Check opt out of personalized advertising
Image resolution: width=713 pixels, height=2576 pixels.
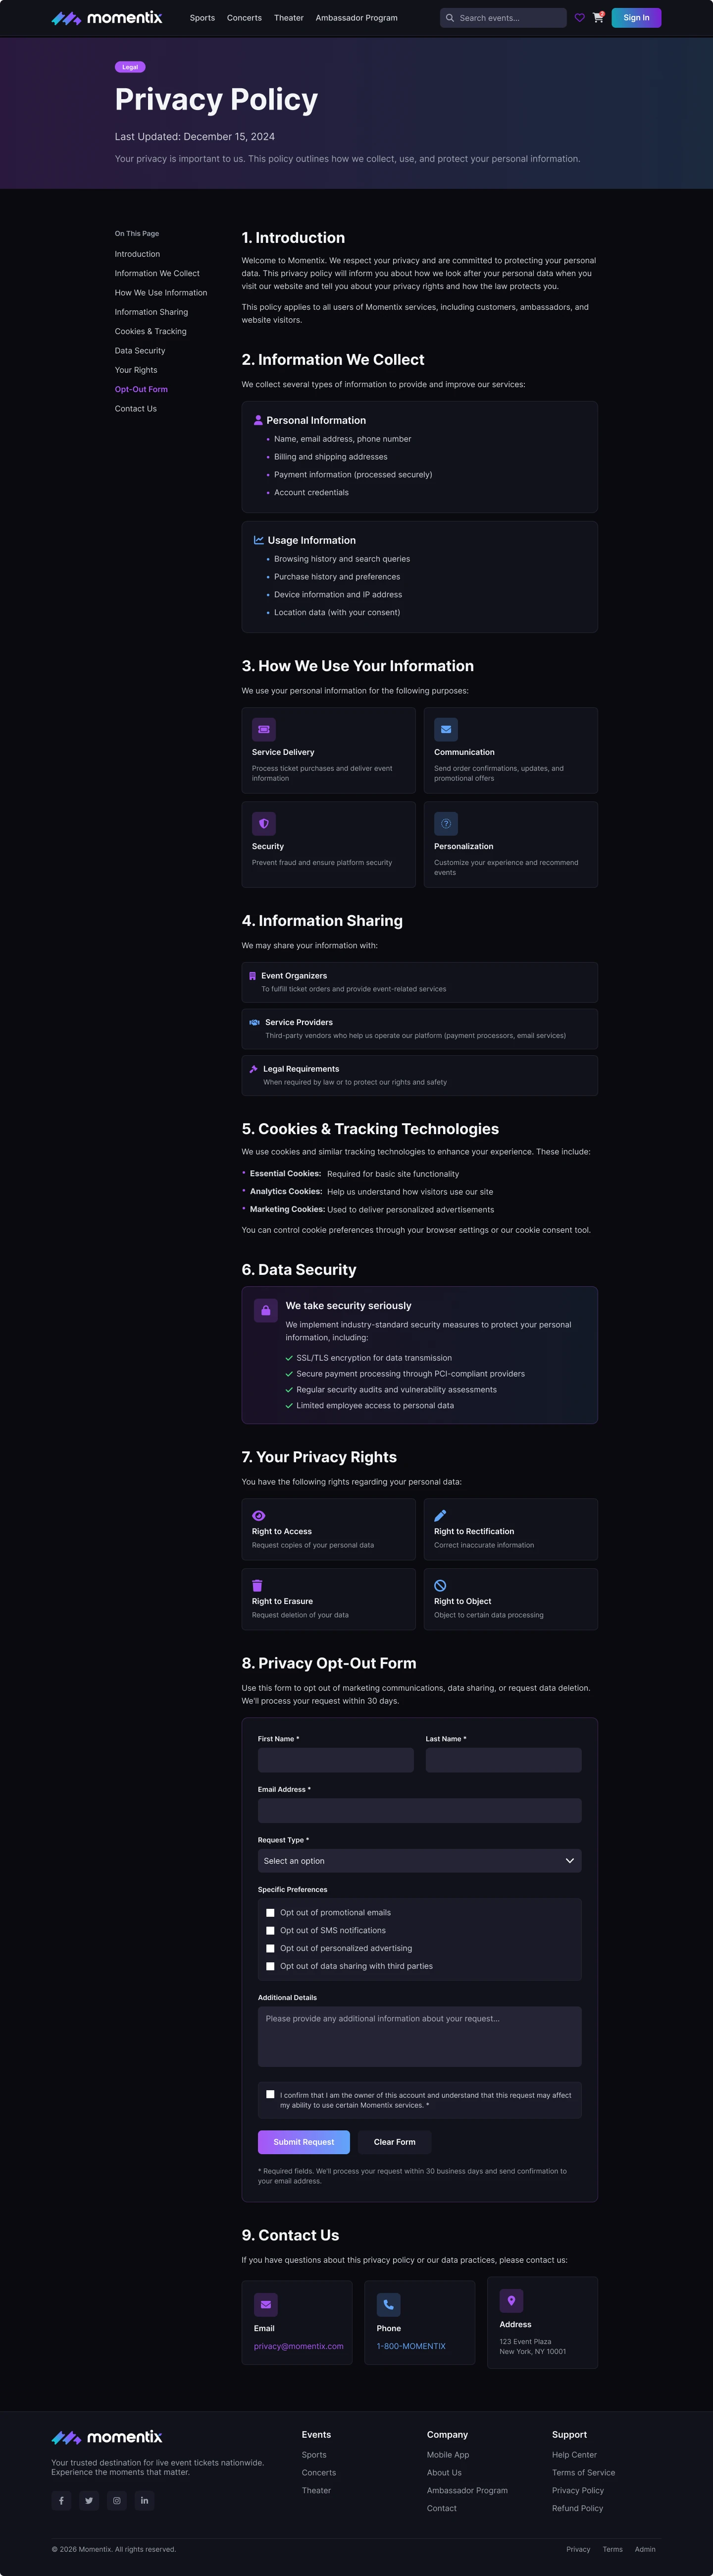pos(270,1948)
